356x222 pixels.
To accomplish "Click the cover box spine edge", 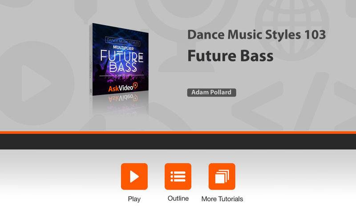I will [x=91, y=59].
